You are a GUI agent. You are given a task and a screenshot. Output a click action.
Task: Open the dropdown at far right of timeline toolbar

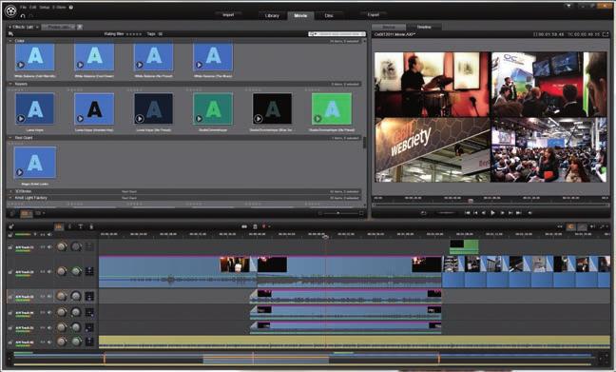[607, 226]
